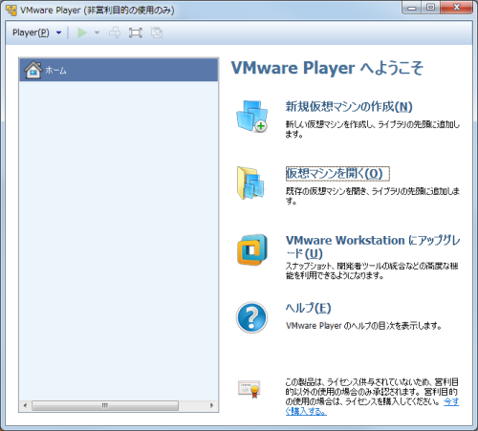
Task: Click the Send Ctrl+Alt+Del toolbar icon
Action: [x=115, y=32]
